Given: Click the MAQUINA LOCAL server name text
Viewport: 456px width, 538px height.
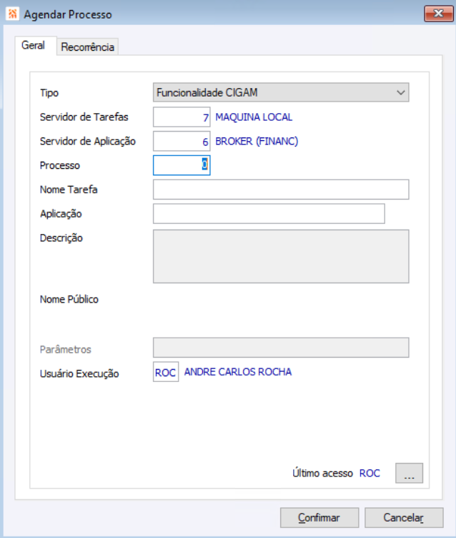Looking at the screenshot, I should tap(254, 117).
